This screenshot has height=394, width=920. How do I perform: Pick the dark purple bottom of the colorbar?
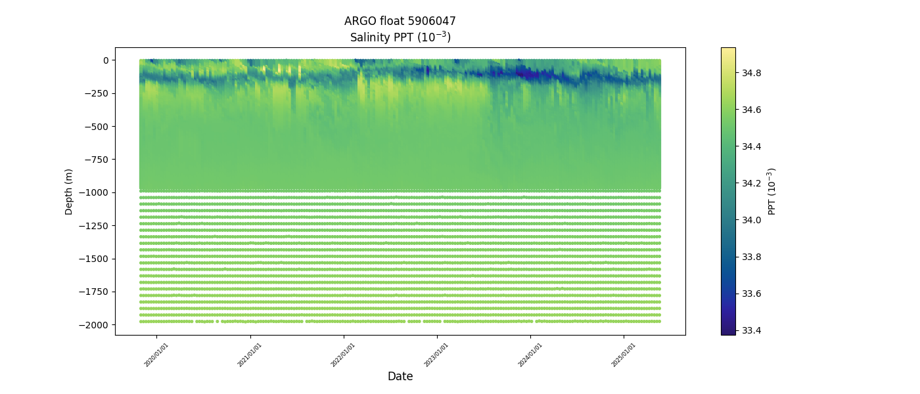[x=728, y=331]
